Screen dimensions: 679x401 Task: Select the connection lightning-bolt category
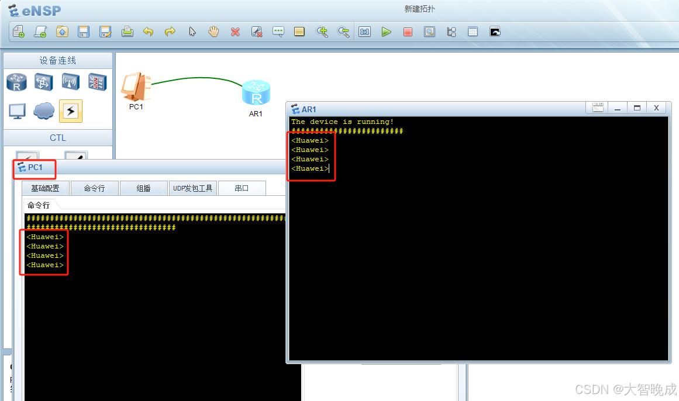coord(71,111)
